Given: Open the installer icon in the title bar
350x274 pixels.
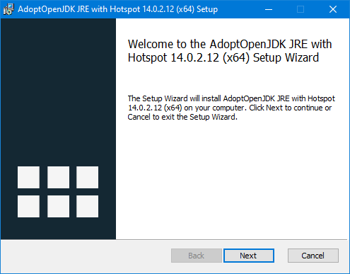Looking at the screenshot, I should click(8, 9).
